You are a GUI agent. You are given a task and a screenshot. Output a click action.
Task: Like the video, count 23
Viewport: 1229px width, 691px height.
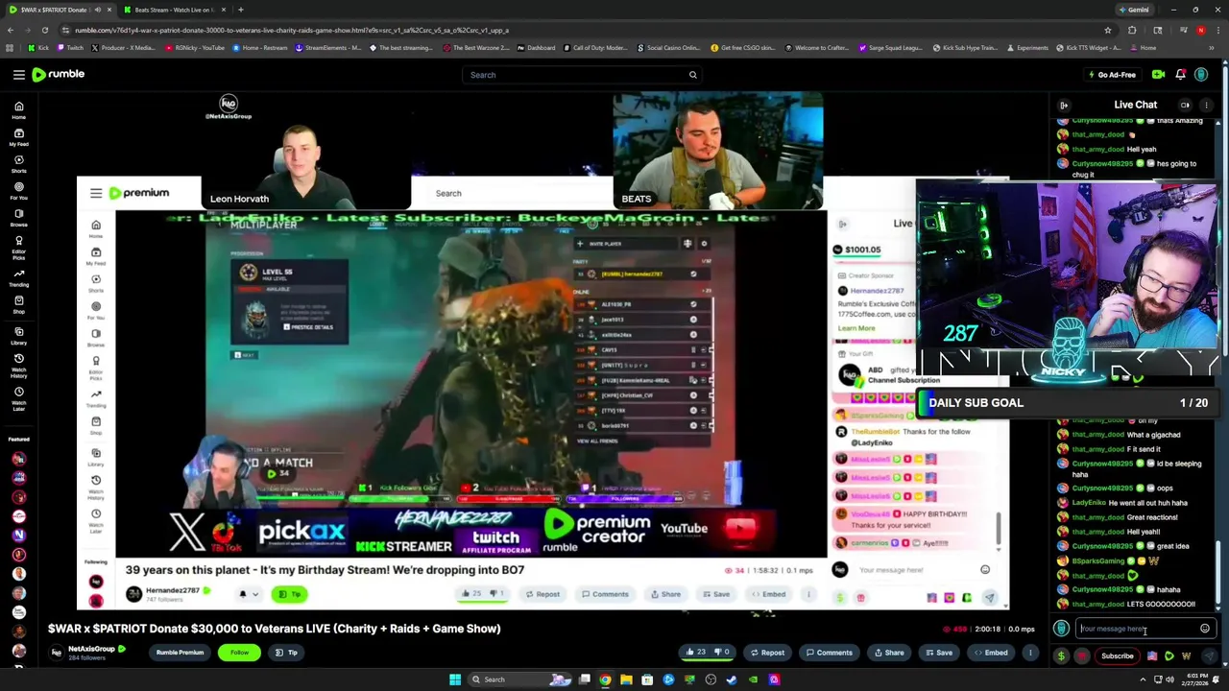(696, 653)
